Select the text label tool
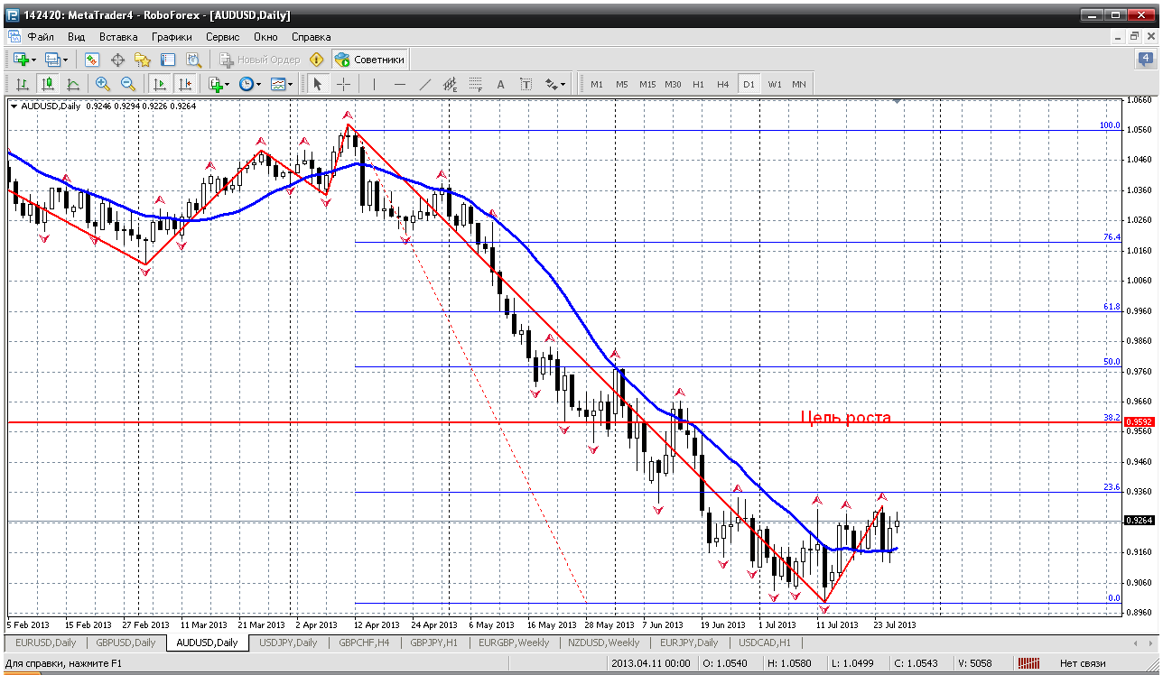Screen dimensions: 1163x675 coord(526,84)
